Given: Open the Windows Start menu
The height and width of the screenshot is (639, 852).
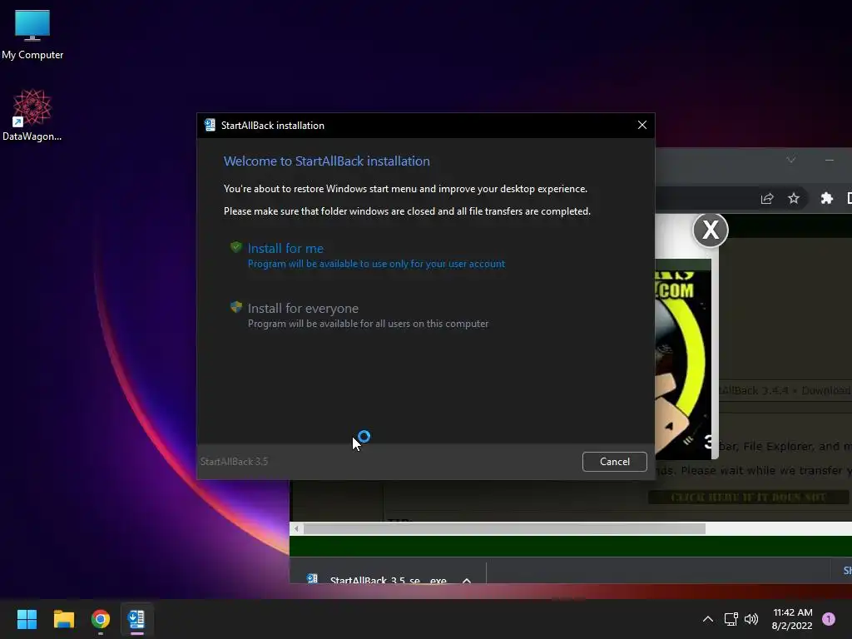Looking at the screenshot, I should pyautogui.click(x=27, y=619).
